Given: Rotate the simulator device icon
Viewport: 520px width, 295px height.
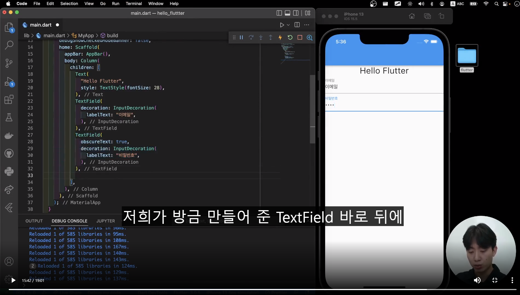Looking at the screenshot, I should (441, 16).
